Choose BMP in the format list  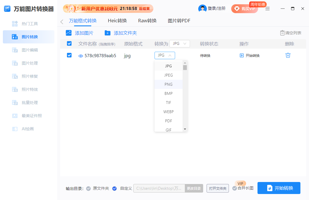169,93
